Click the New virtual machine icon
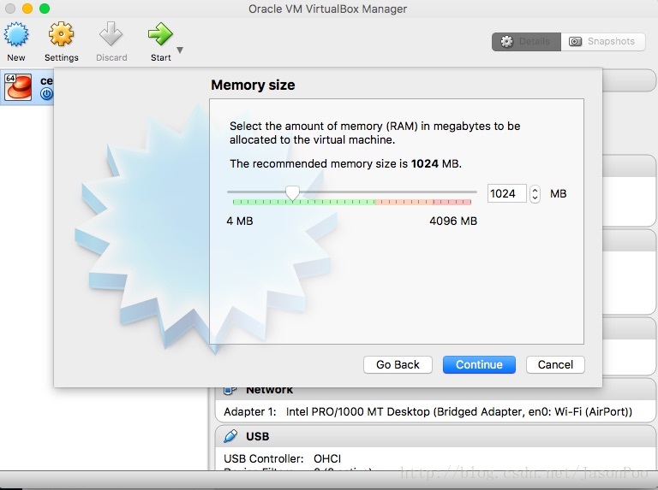This screenshot has height=490, width=658. tap(16, 34)
